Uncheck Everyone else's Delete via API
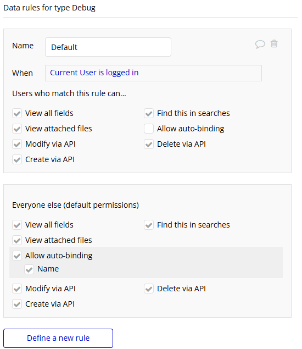The height and width of the screenshot is (349, 302). [x=149, y=289]
